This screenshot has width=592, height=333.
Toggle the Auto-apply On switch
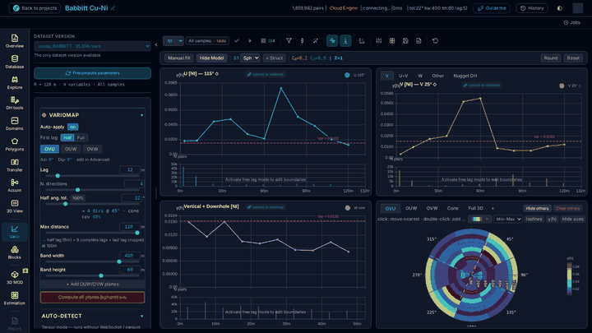[x=72, y=127]
